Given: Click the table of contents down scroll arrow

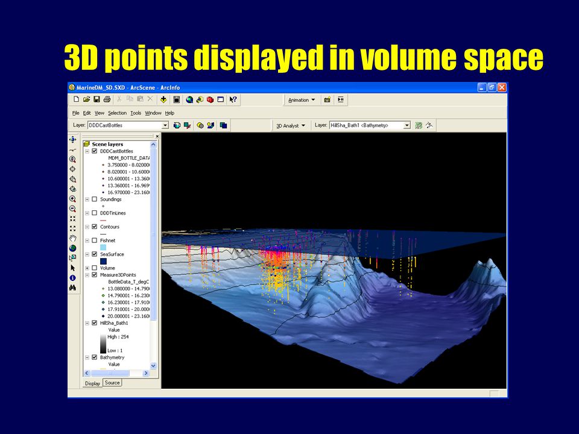Looking at the screenshot, I should click(x=154, y=366).
